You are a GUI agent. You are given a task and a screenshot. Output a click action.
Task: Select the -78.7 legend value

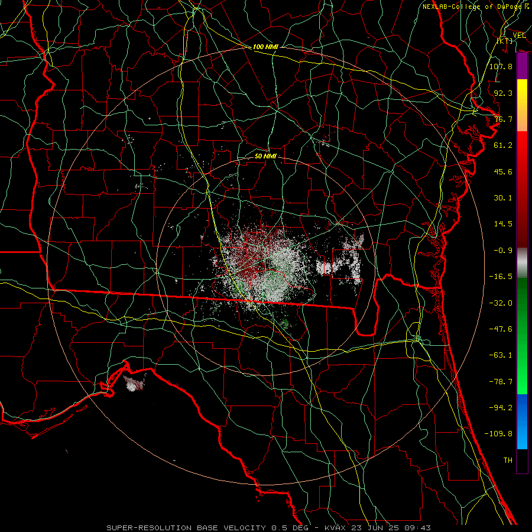click(x=501, y=382)
